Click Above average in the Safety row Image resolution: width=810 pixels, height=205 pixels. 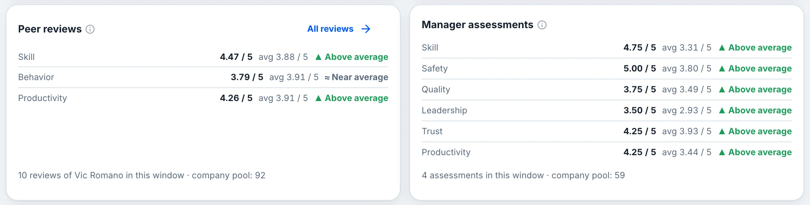click(x=755, y=69)
